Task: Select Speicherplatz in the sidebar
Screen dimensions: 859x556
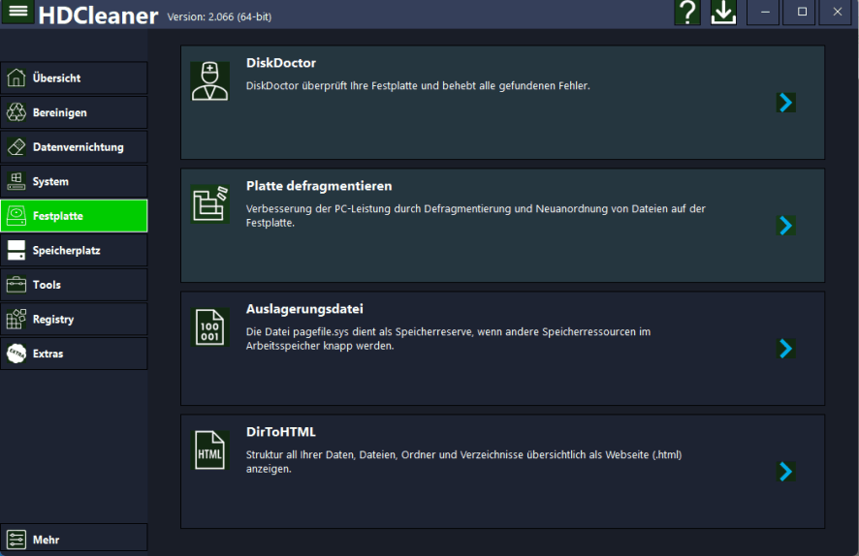Action: point(74,251)
